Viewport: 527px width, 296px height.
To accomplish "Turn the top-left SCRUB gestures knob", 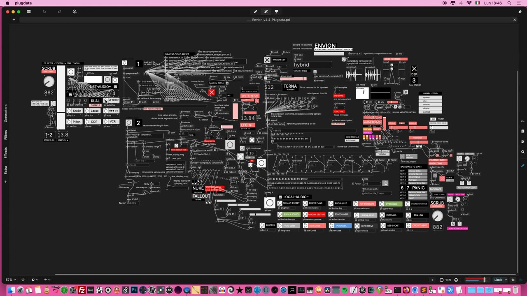I will click(x=49, y=81).
